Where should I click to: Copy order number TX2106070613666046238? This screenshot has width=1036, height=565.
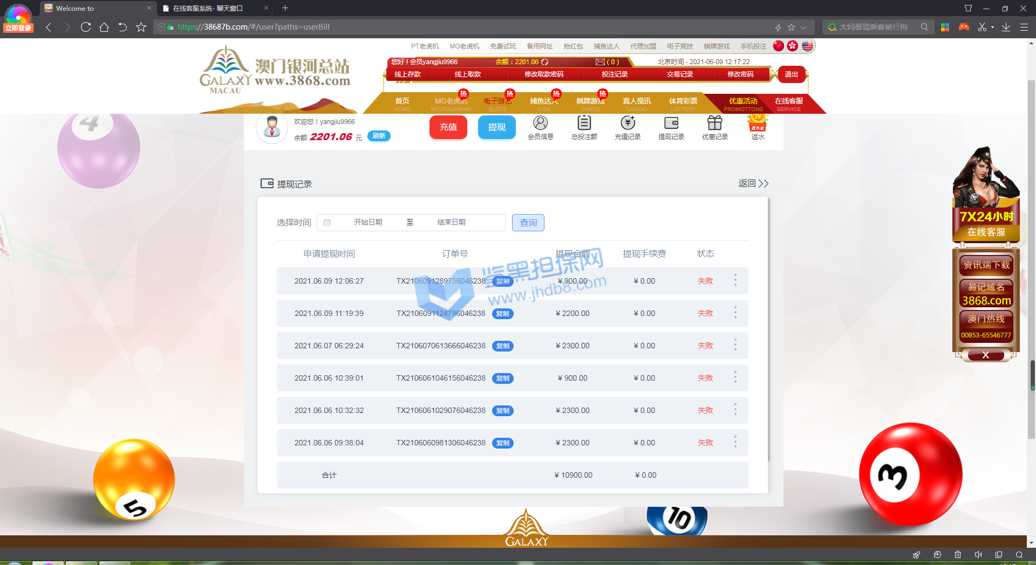[x=502, y=346]
